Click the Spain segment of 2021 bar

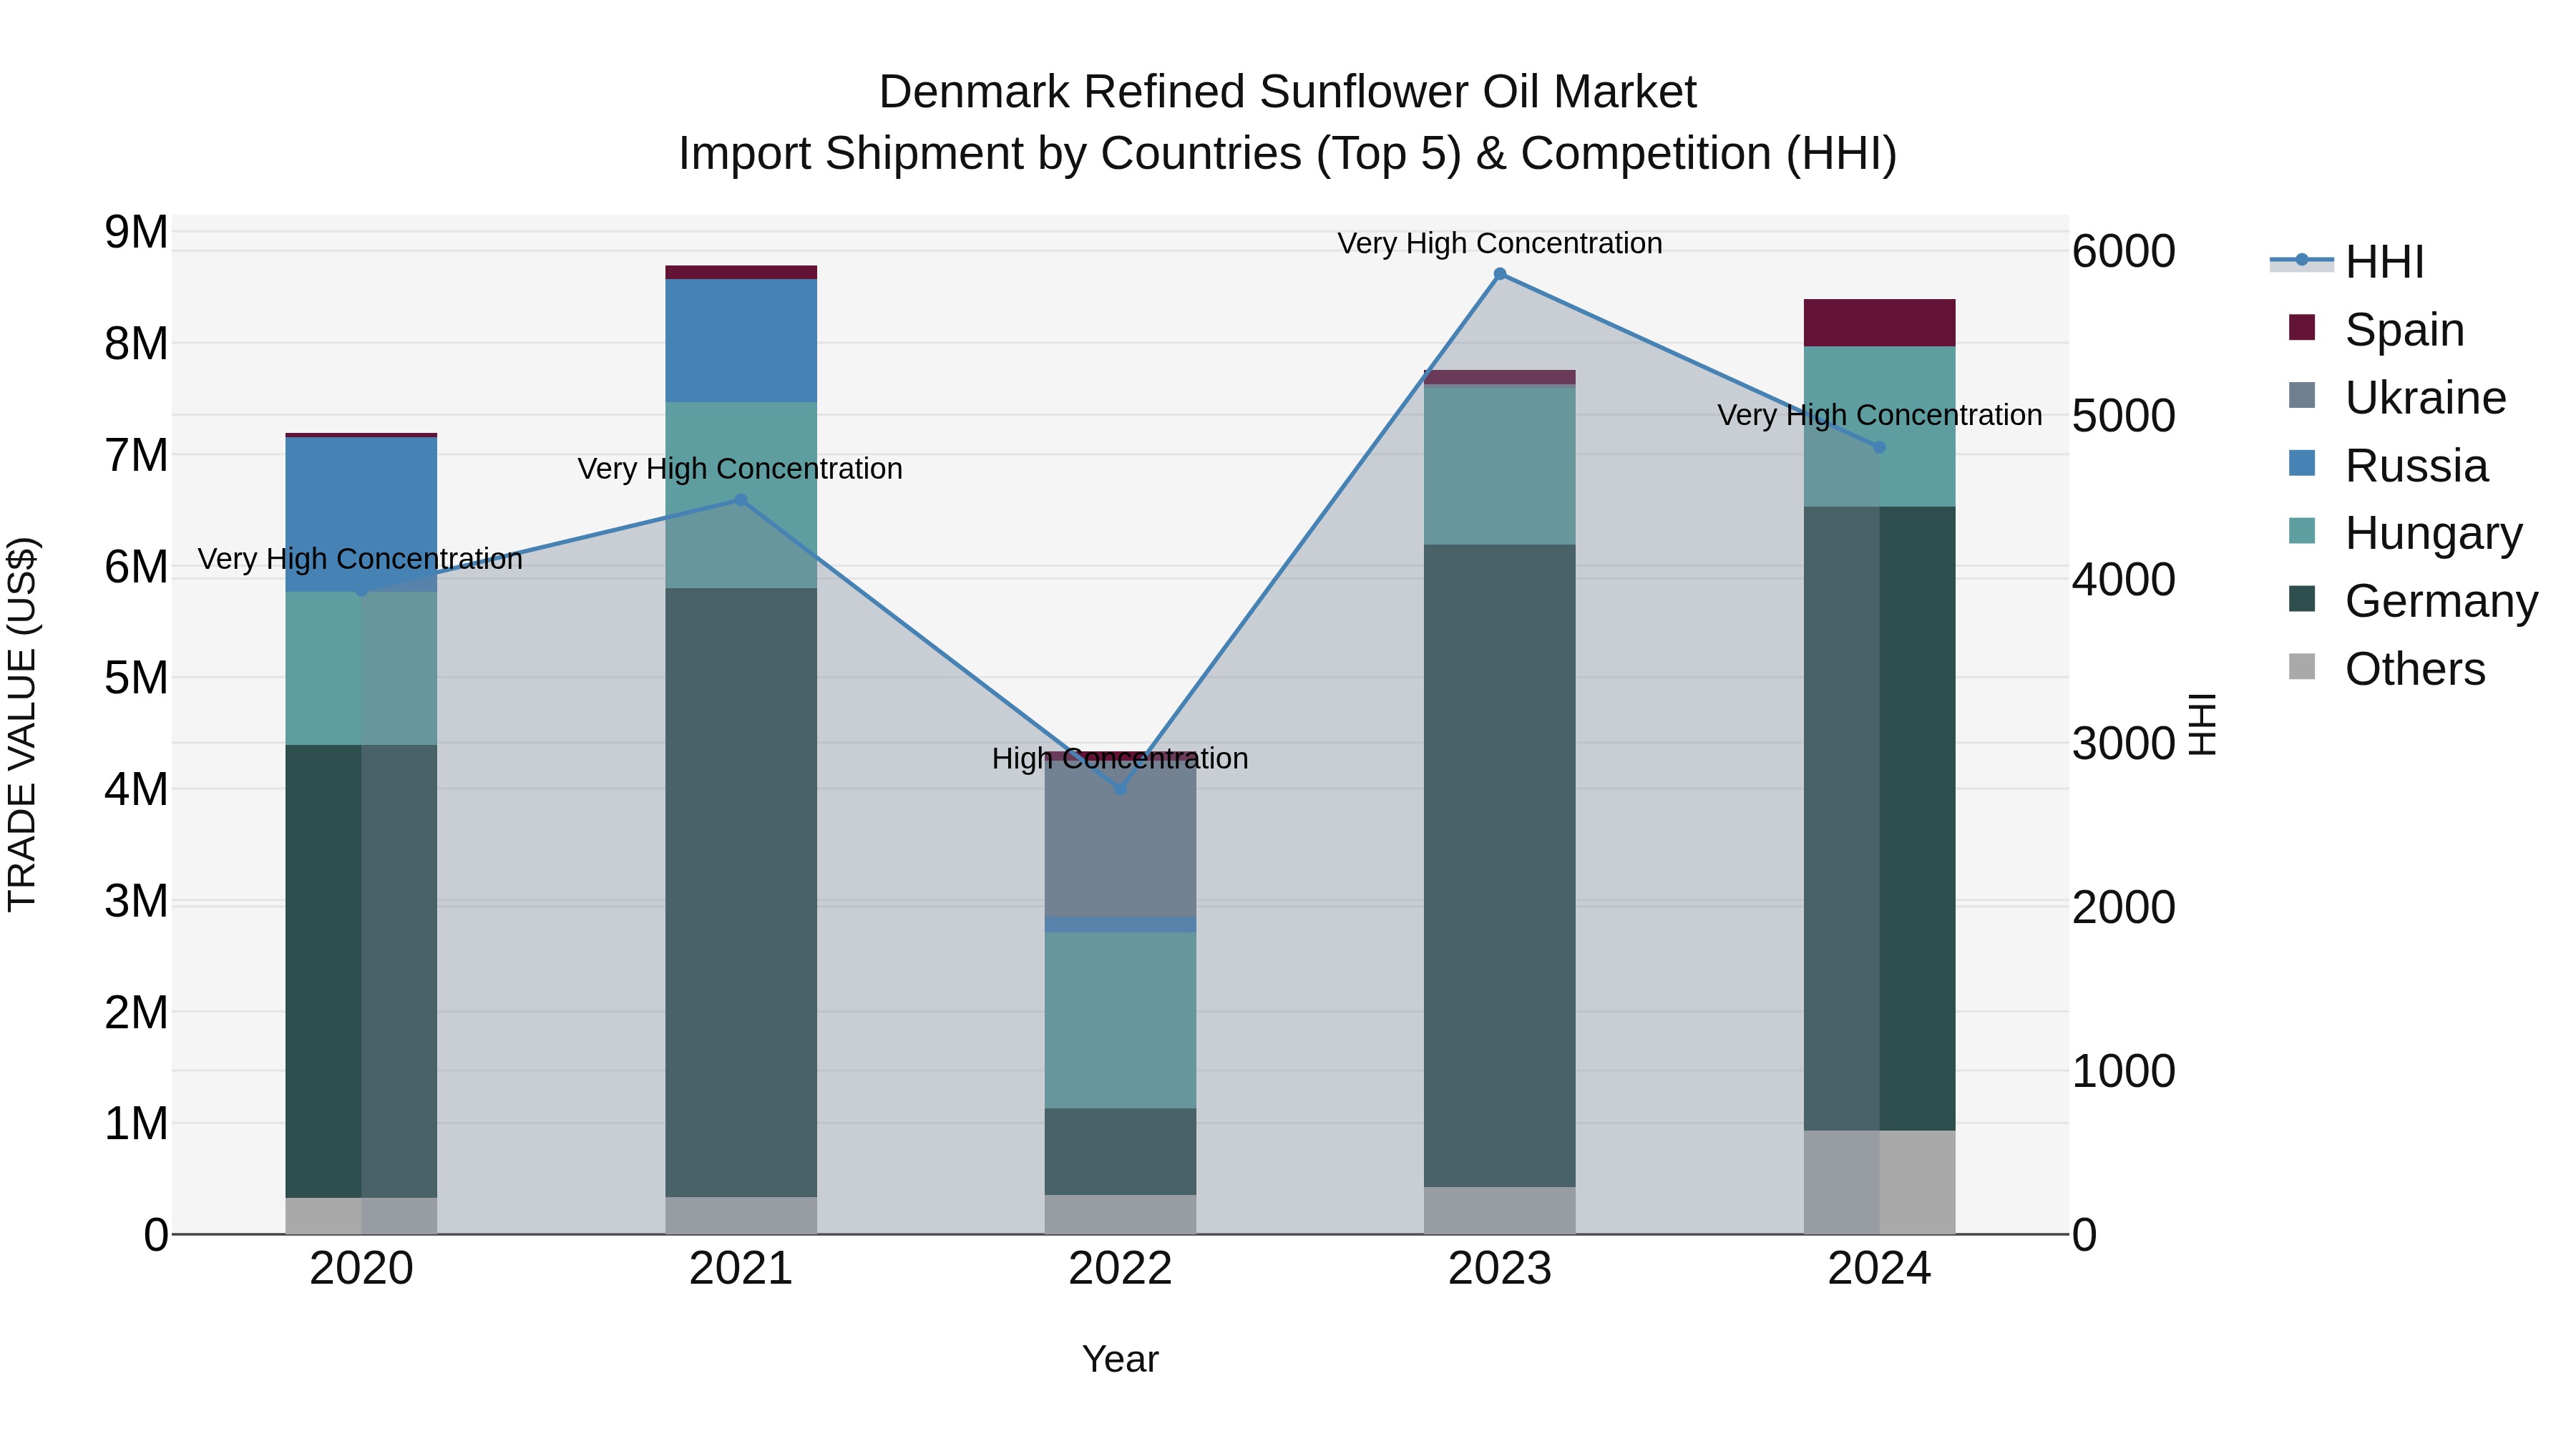coord(741,272)
